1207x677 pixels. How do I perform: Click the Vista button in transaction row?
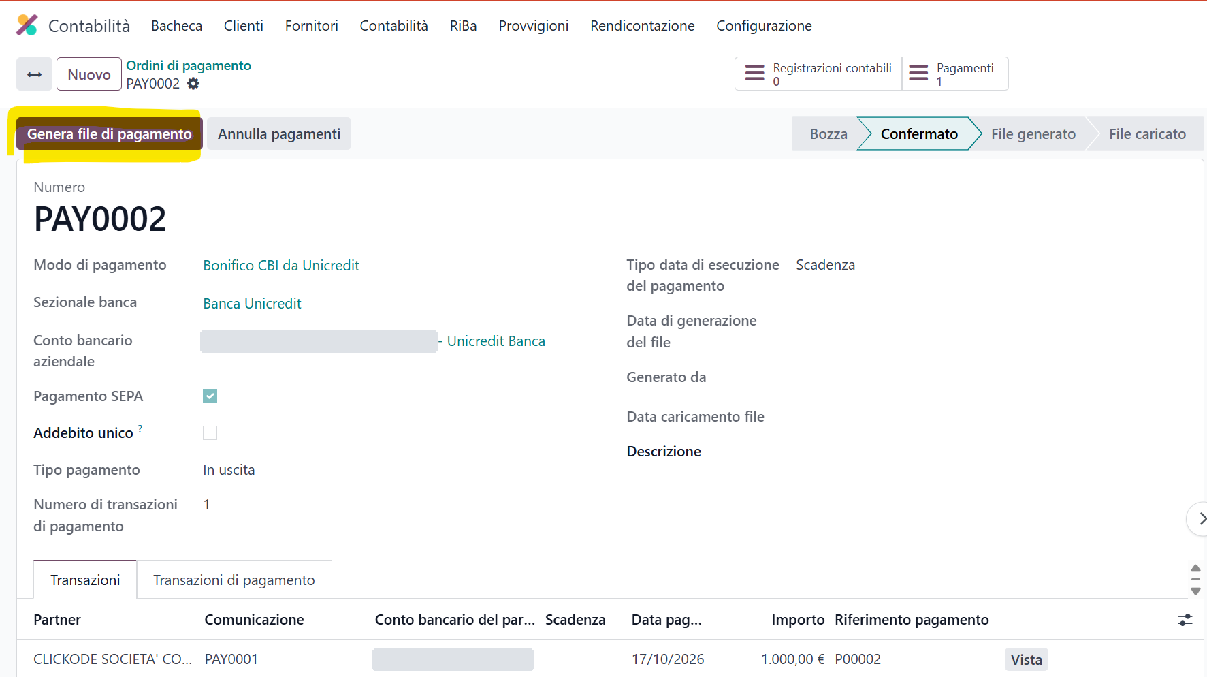click(x=1027, y=659)
